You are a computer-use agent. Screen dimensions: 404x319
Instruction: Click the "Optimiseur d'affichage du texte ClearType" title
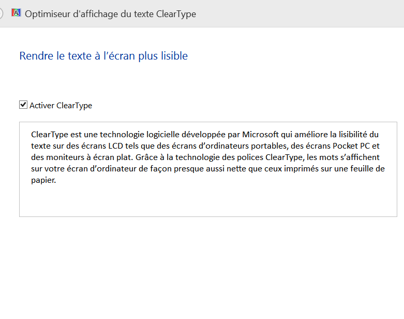click(x=111, y=14)
